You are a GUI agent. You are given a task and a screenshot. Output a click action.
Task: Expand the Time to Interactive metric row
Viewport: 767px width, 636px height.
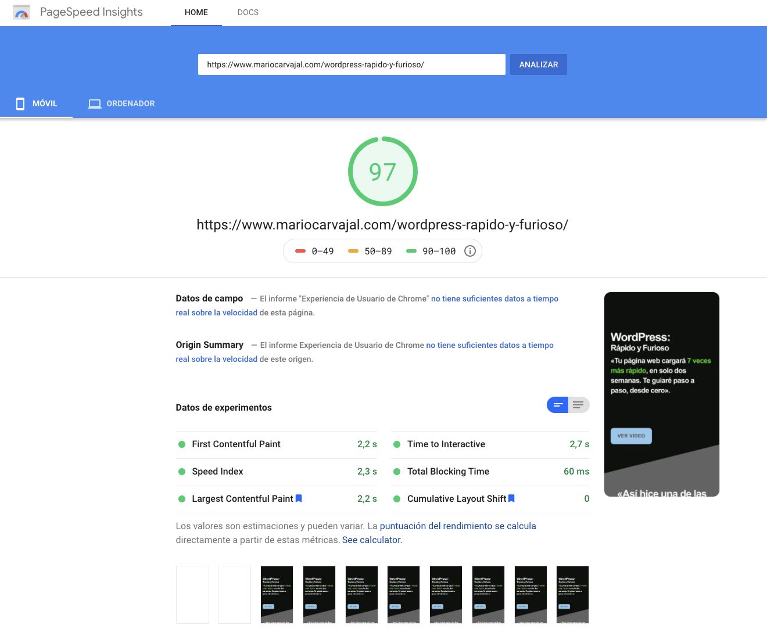(491, 444)
